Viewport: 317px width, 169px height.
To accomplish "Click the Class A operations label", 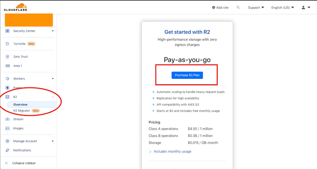I will click(x=163, y=129).
